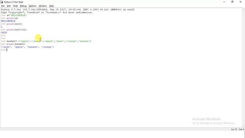Image resolution: width=245 pixels, height=138 pixels.
Task: Open the Debug menu
Action: pyautogui.click(x=23, y=6)
